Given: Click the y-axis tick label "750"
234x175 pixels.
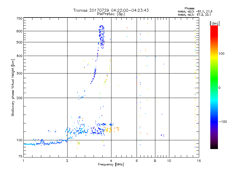Looking at the screenshot, I should pos(19,18).
